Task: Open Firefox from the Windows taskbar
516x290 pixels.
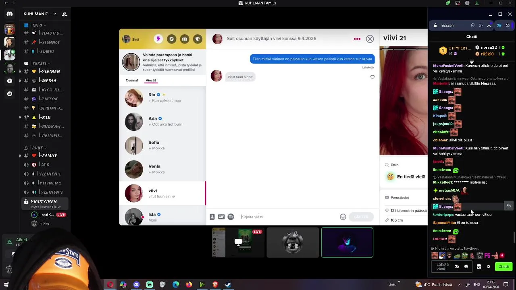Action: [x=189, y=285]
